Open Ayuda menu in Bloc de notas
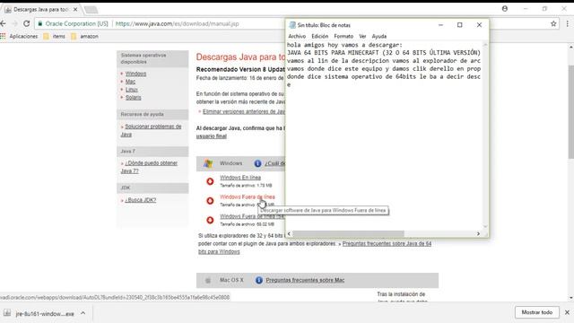The height and width of the screenshot is (323, 574). 378,36
